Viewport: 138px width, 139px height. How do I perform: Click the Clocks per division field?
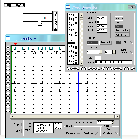coord(104,122)
